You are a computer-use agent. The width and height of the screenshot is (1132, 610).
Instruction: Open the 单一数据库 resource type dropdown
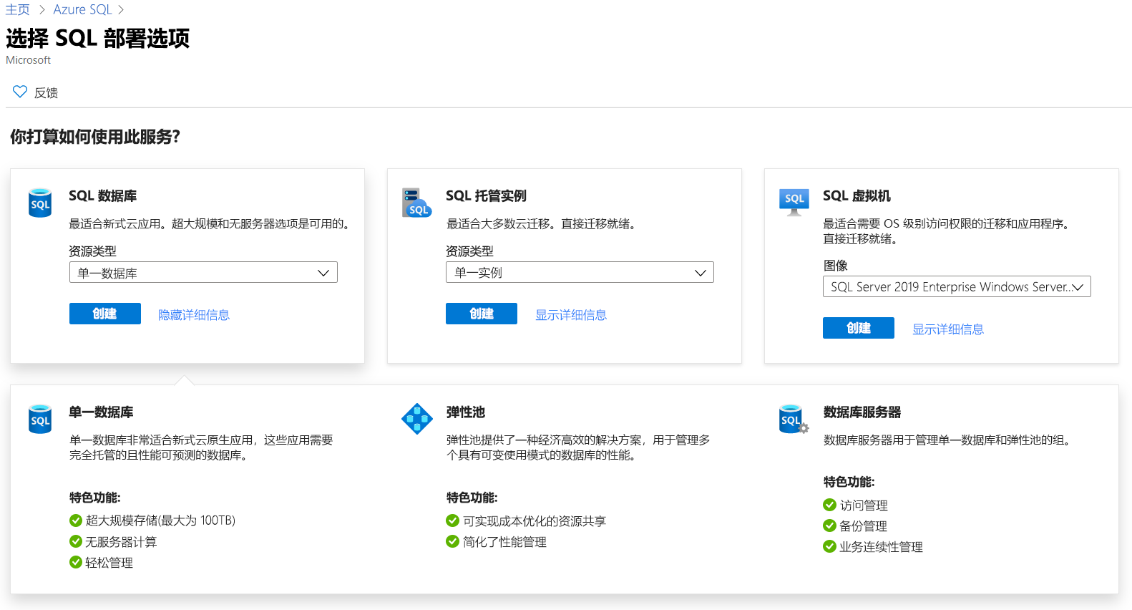click(203, 272)
